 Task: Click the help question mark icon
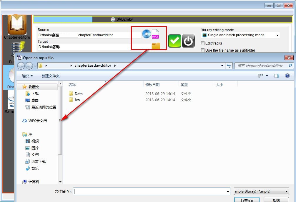pos(287,76)
